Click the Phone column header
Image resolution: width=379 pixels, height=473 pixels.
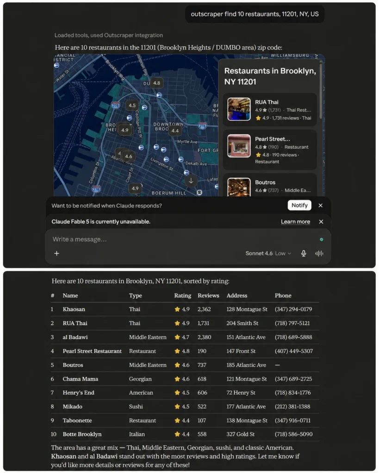[x=283, y=296]
